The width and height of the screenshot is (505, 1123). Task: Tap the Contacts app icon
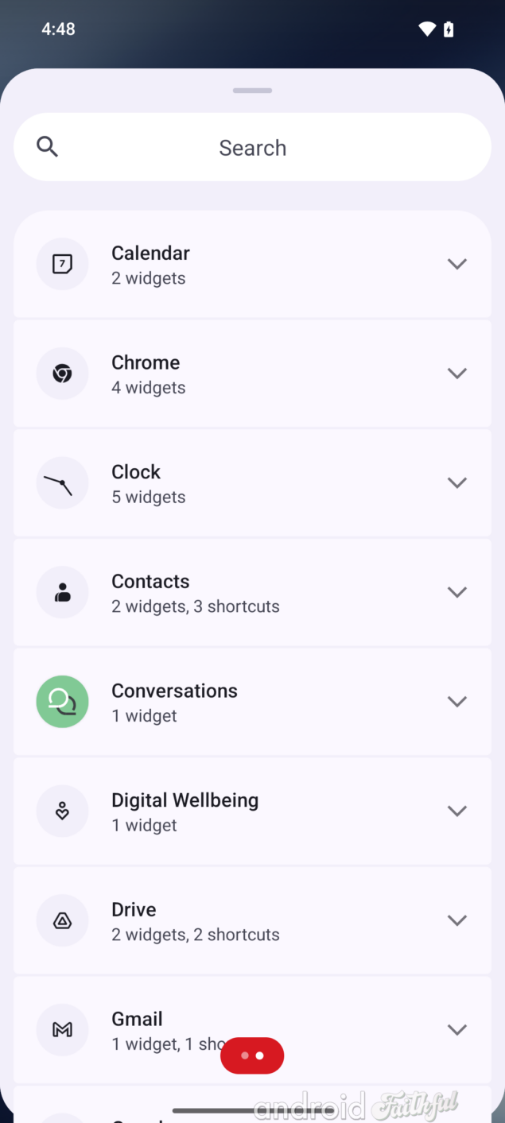click(62, 592)
